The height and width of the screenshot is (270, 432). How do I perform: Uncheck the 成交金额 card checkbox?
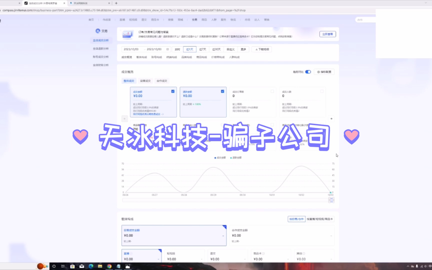click(x=173, y=91)
